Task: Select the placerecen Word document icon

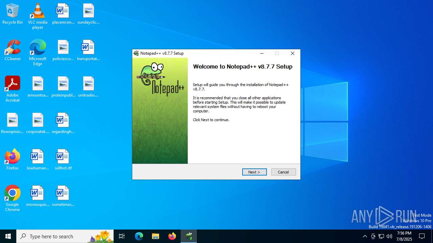Action: [63, 14]
